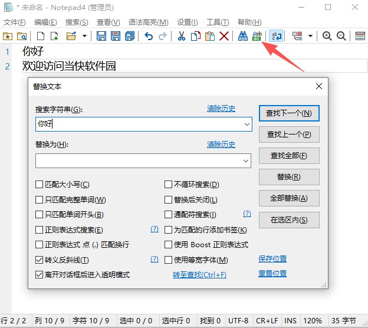Click the Zoom In magnifier icon
Screen dimensions: 368x328
(x=327, y=36)
